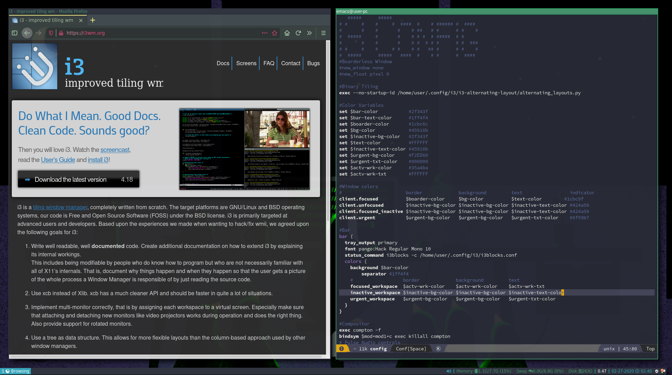Click the volume speaker icon in status bar
This screenshot has width=672, height=375.
[x=449, y=371]
